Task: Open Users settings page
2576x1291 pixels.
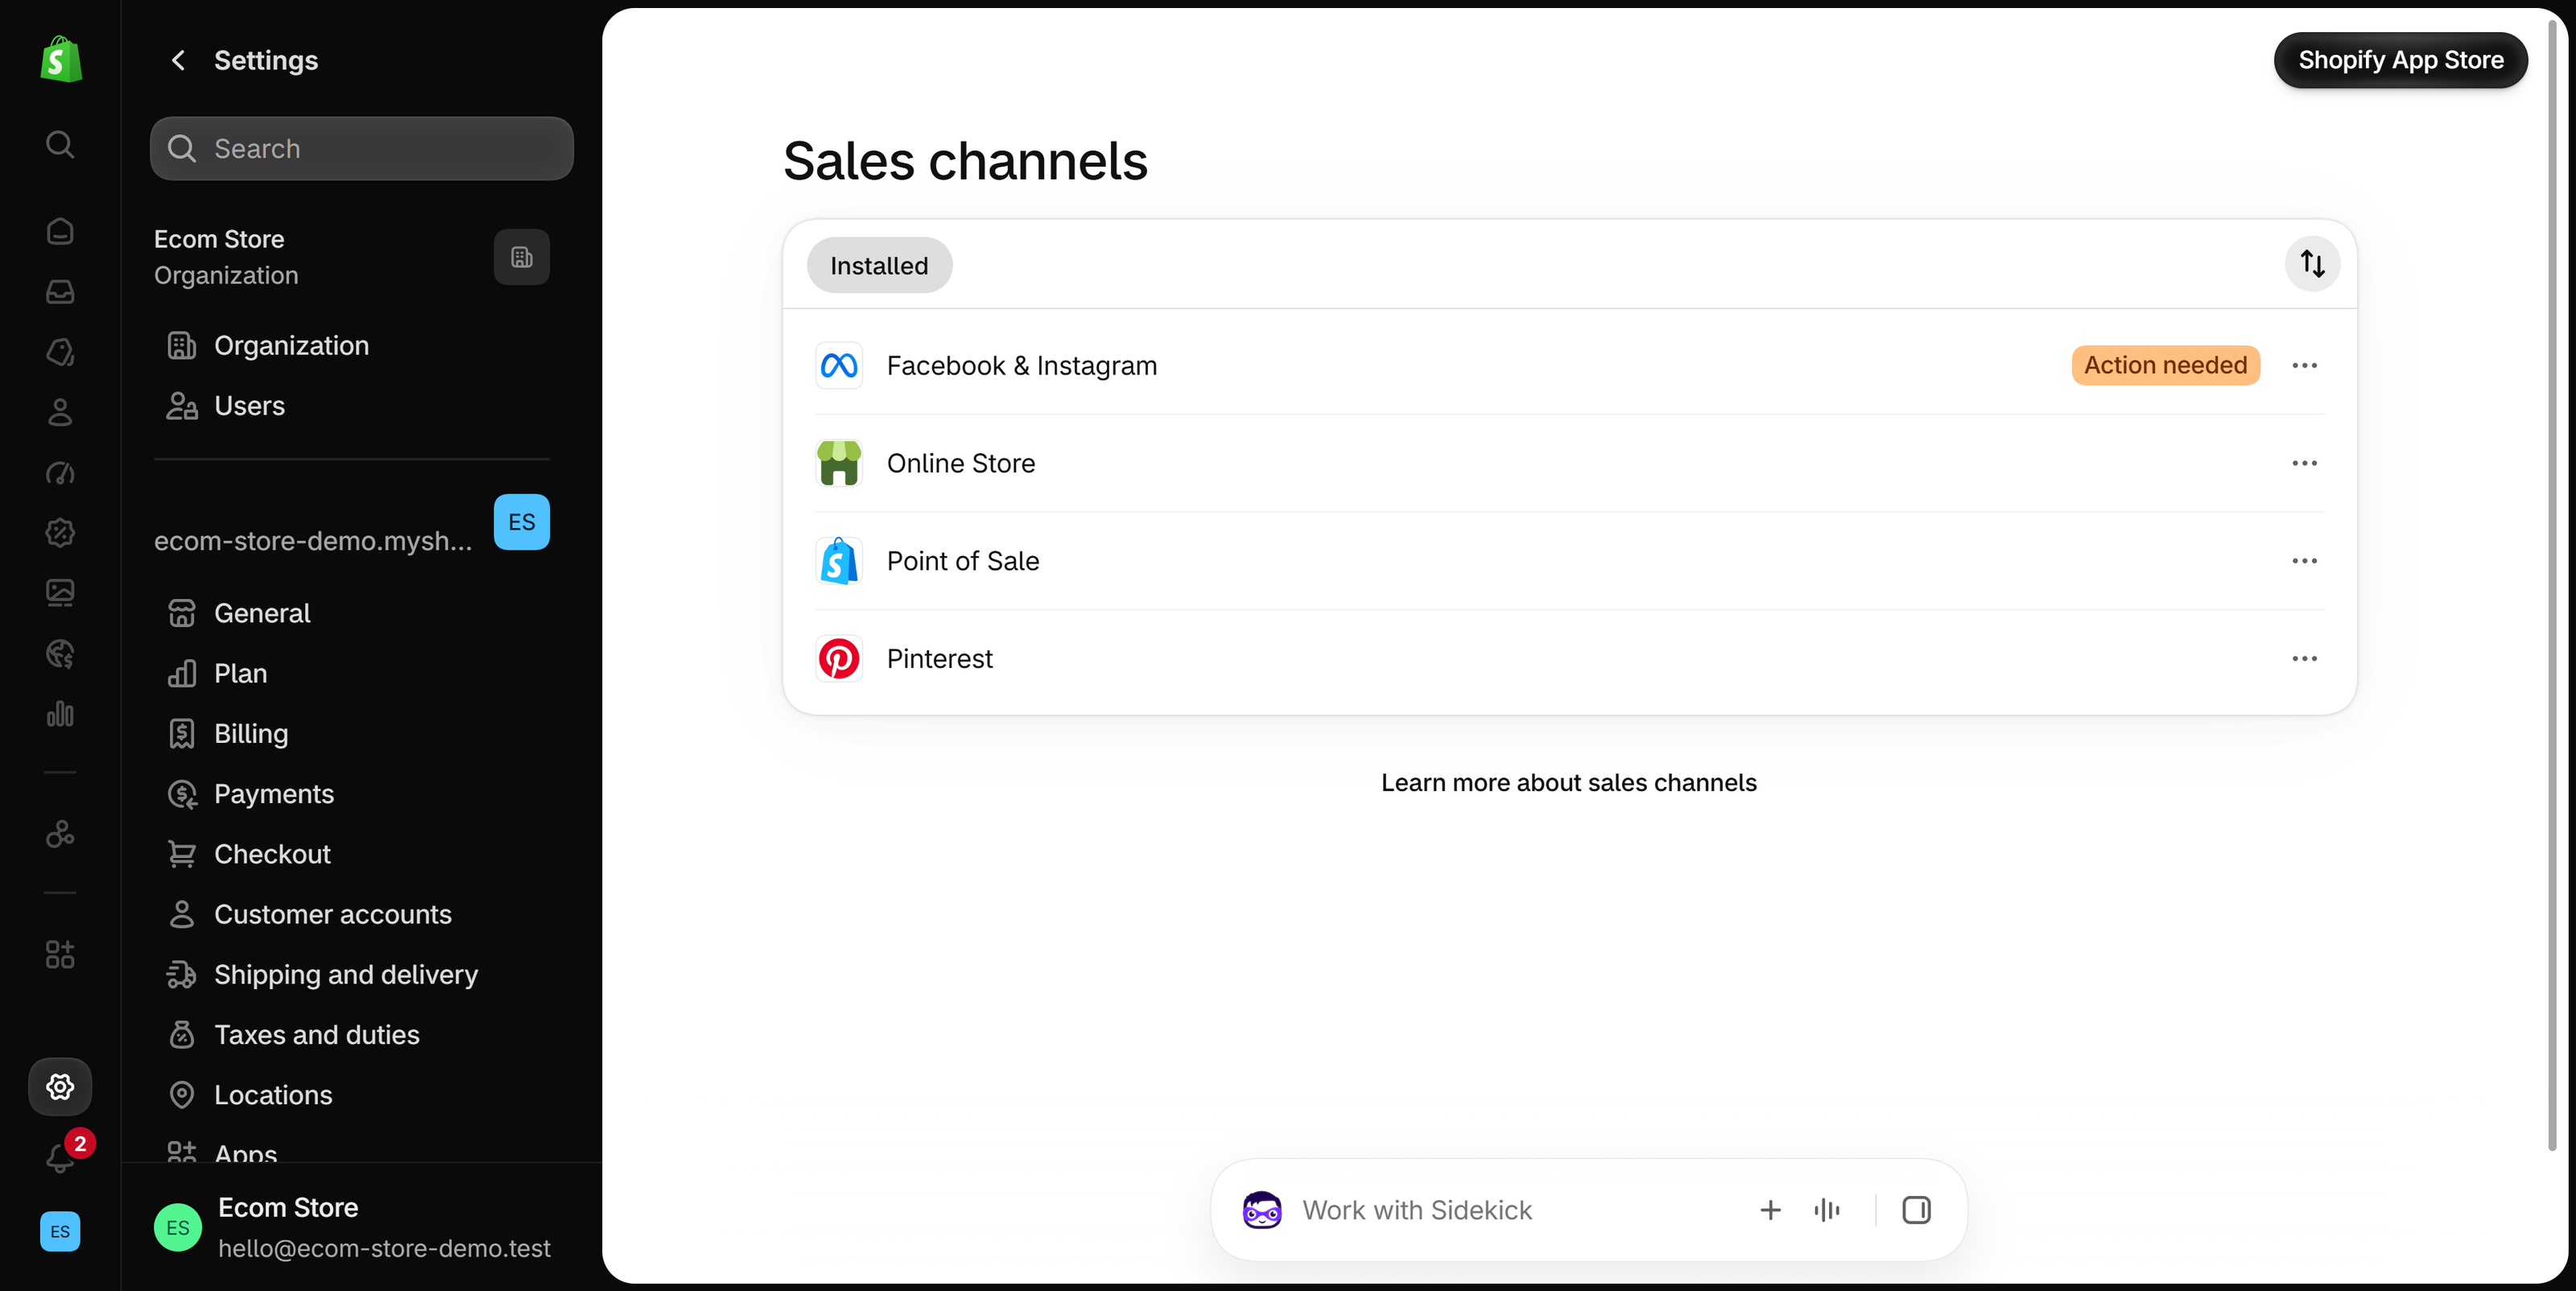Action: tap(351, 406)
